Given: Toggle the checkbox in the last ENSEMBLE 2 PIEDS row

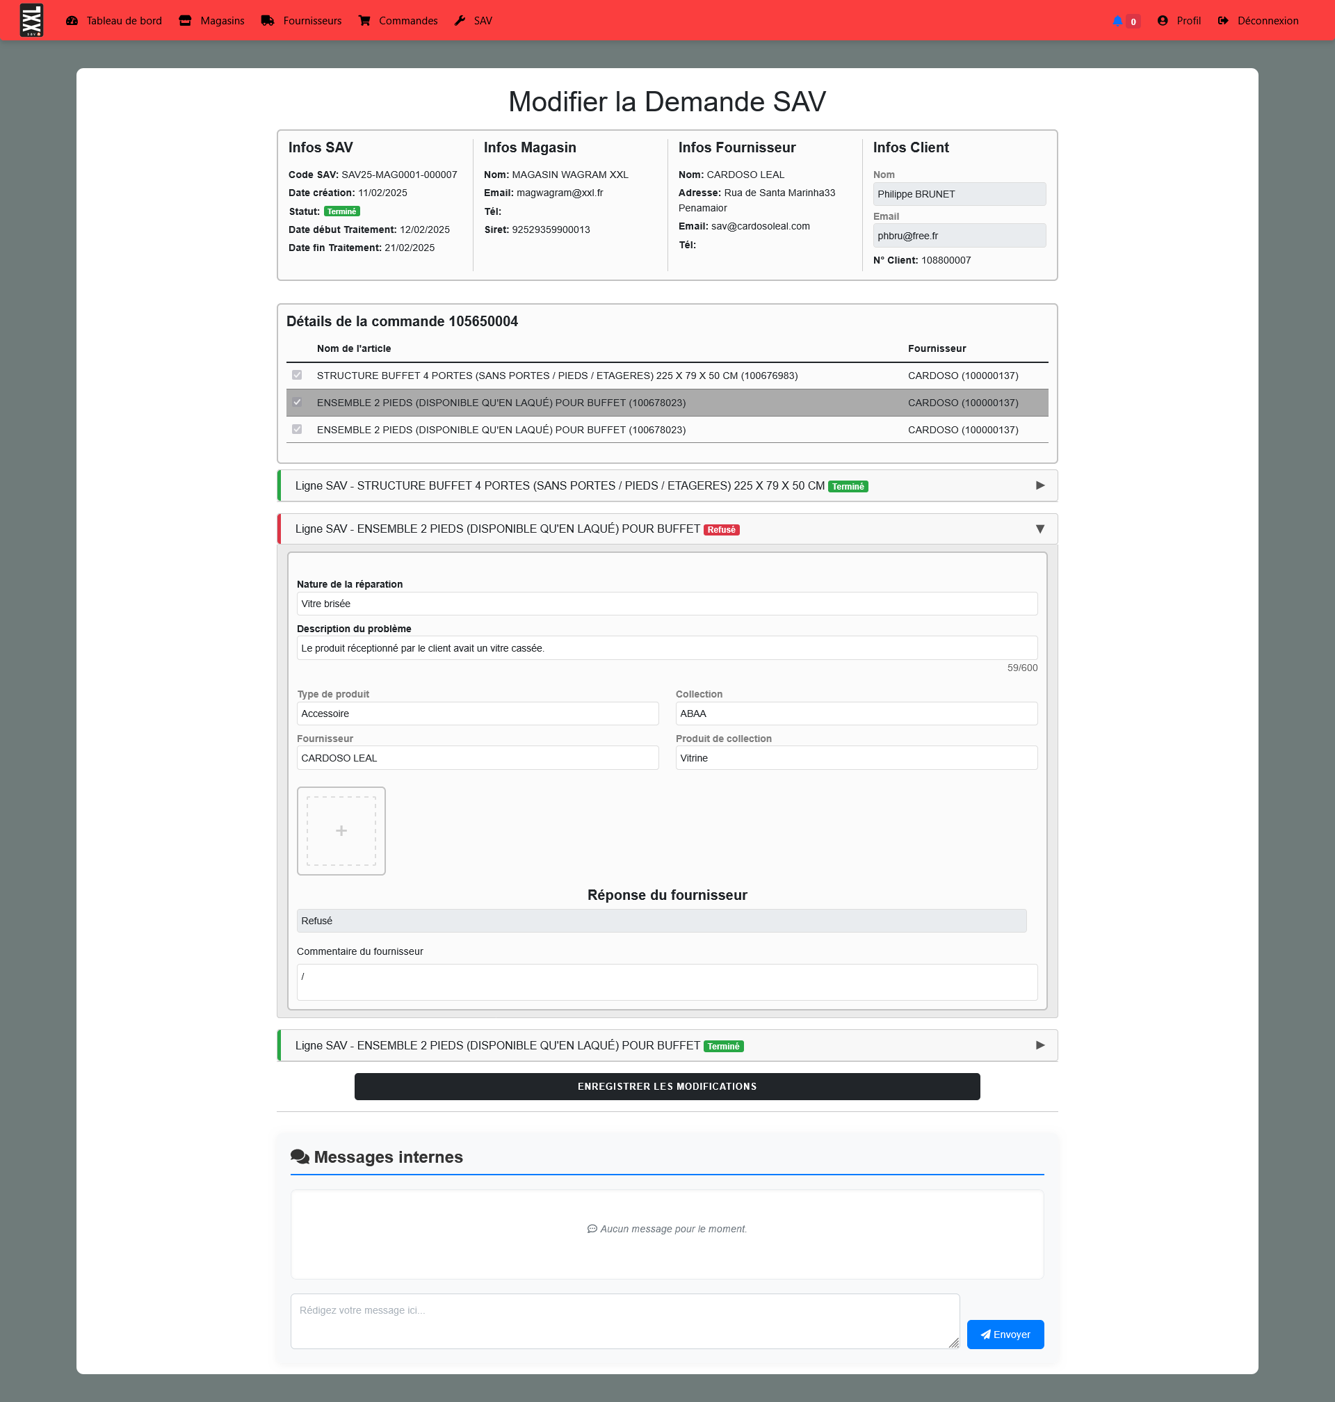Looking at the screenshot, I should pyautogui.click(x=297, y=429).
